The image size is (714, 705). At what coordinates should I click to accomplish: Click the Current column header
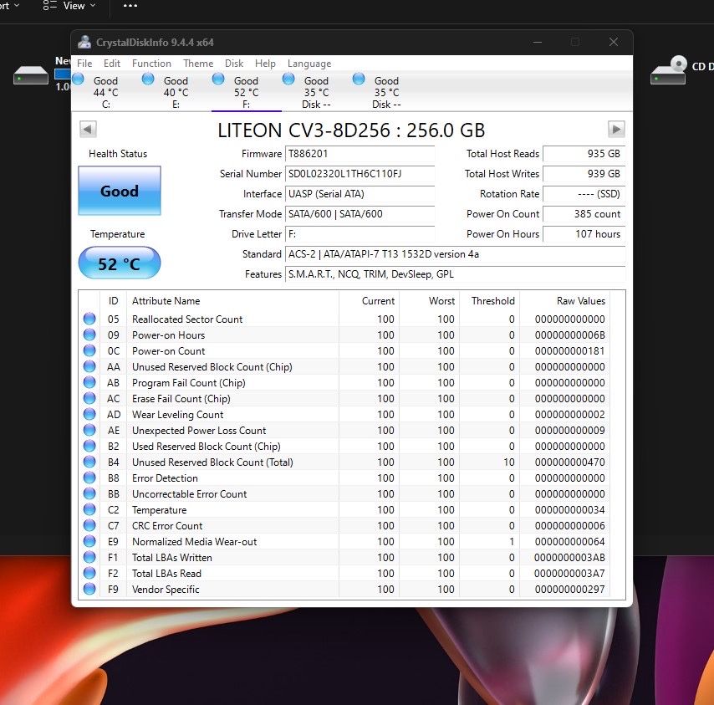[370, 300]
